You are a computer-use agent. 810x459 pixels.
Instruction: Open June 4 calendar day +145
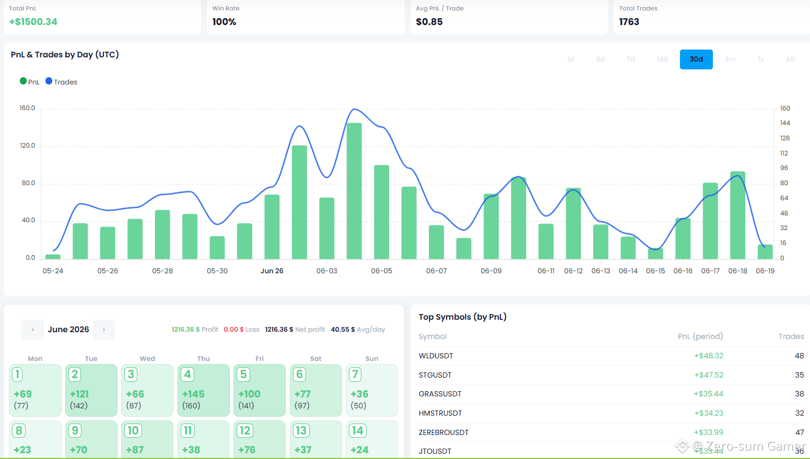click(x=203, y=390)
